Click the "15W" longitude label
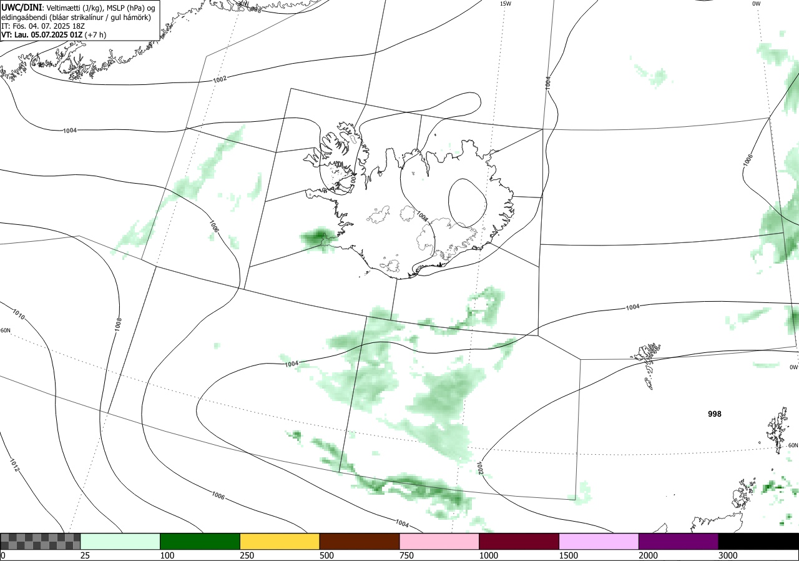The height and width of the screenshot is (561, 799). click(506, 4)
